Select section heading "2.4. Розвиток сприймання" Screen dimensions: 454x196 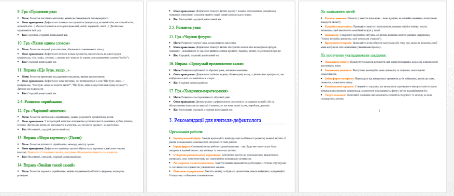tap(39, 101)
